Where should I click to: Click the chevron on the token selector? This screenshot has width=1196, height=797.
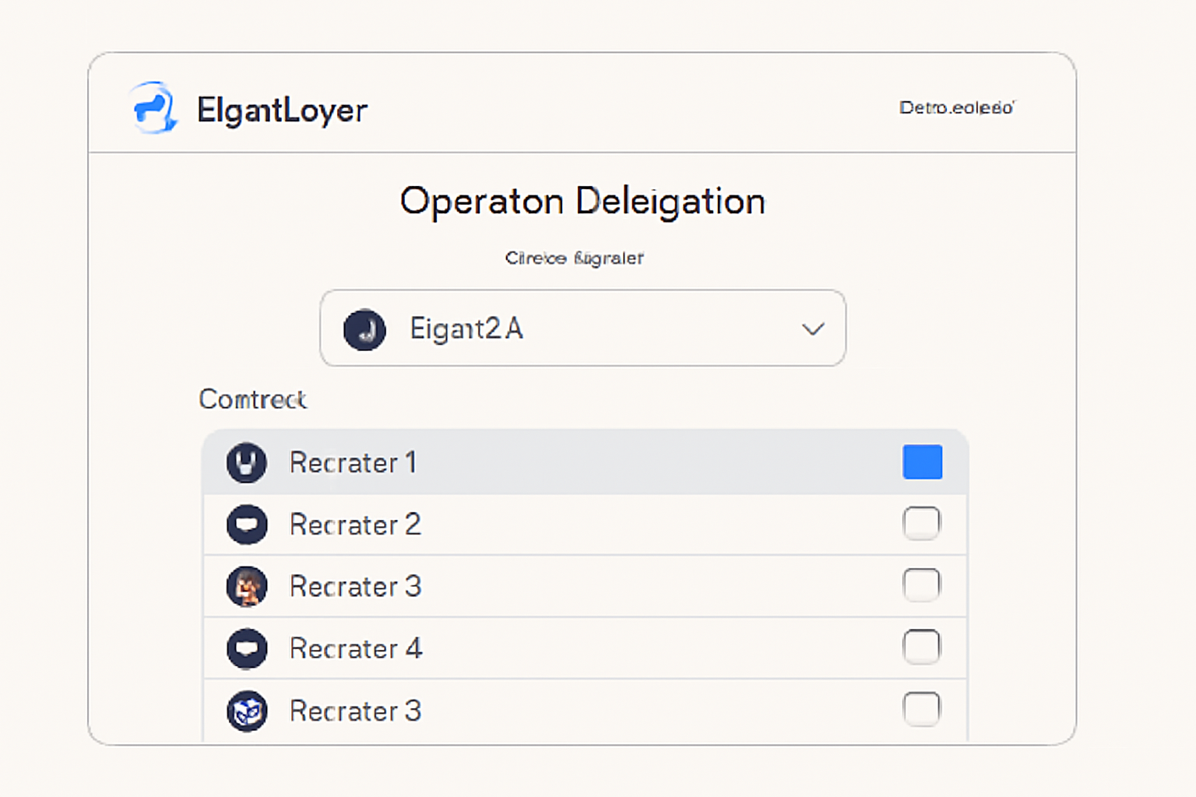click(x=813, y=329)
